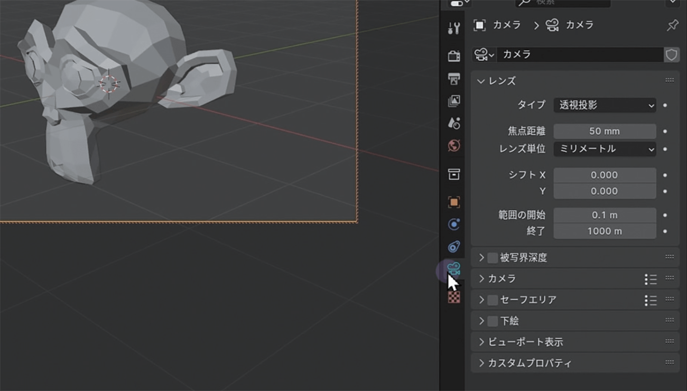This screenshot has height=391, width=687.
Task: Open the Output properties printer tab
Action: pos(453,79)
